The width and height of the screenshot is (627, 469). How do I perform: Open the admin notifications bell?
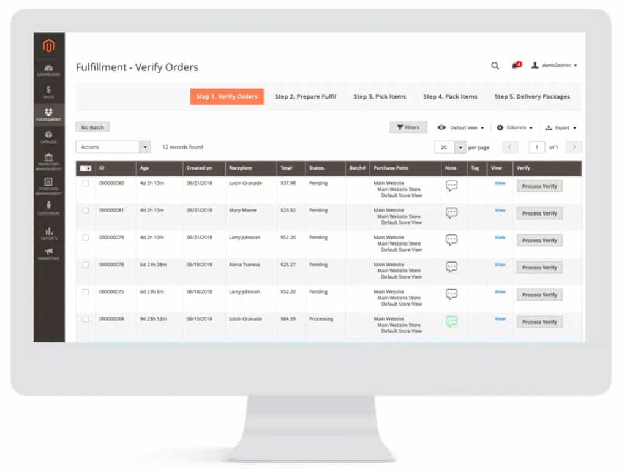tap(515, 65)
